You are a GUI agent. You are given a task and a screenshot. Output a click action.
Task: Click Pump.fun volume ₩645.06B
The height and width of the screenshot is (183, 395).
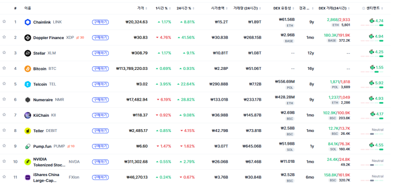point(252,146)
